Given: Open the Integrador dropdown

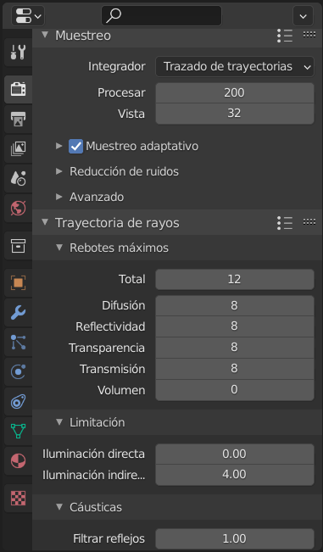Looking at the screenshot, I should tap(235, 66).
